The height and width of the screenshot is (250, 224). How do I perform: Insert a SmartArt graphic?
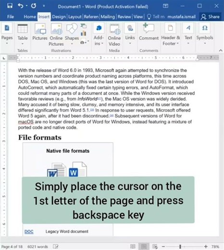(x=84, y=26)
